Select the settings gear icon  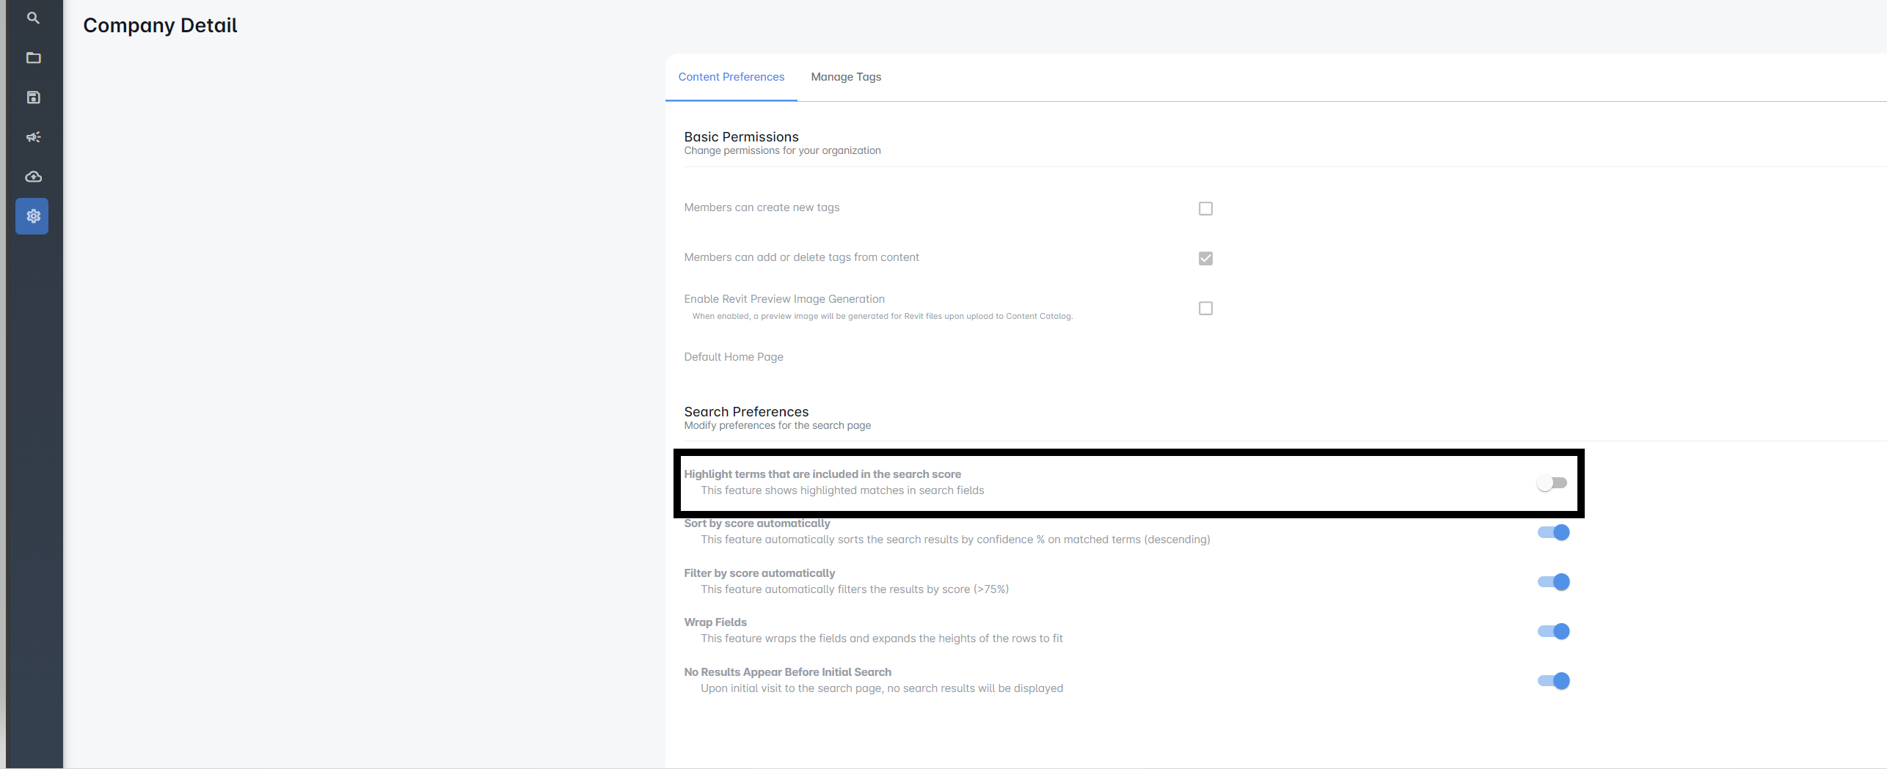(32, 216)
